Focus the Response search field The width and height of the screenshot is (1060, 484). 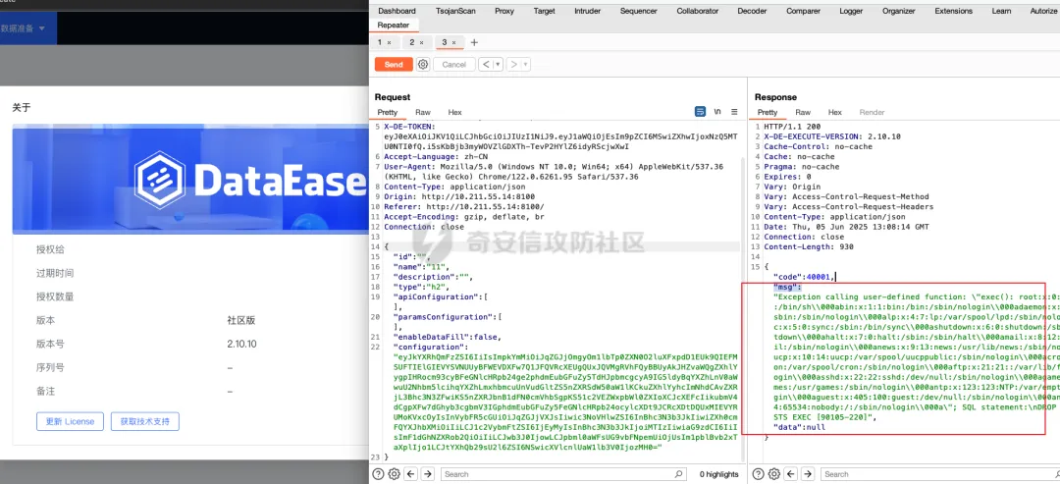[x=941, y=474]
